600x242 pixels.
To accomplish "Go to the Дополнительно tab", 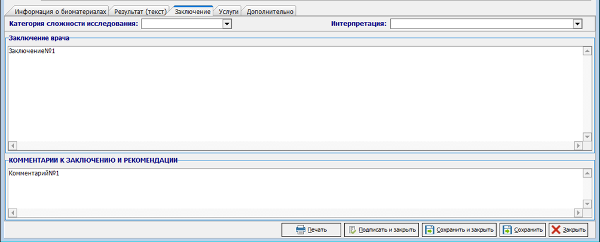I will point(270,11).
